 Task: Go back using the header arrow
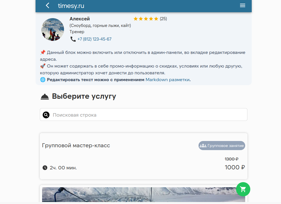point(47,6)
